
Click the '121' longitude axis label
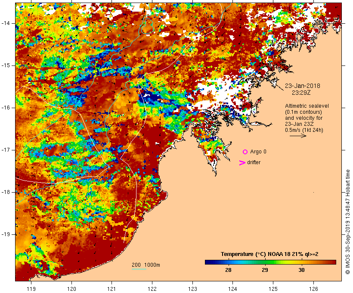tap(112, 289)
